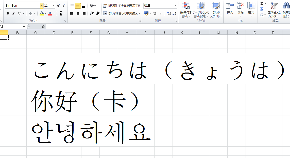Click 挿入 insert cells button
The width and height of the screenshot is (290, 158).
[x=230, y=10]
